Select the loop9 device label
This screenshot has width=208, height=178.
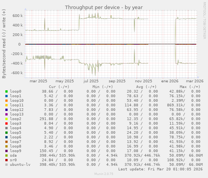(16, 151)
